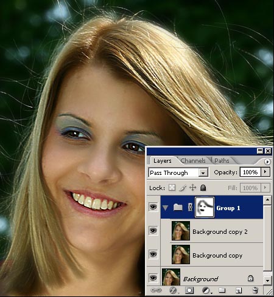
Task: Select the Group 1 name text
Action: point(228,208)
